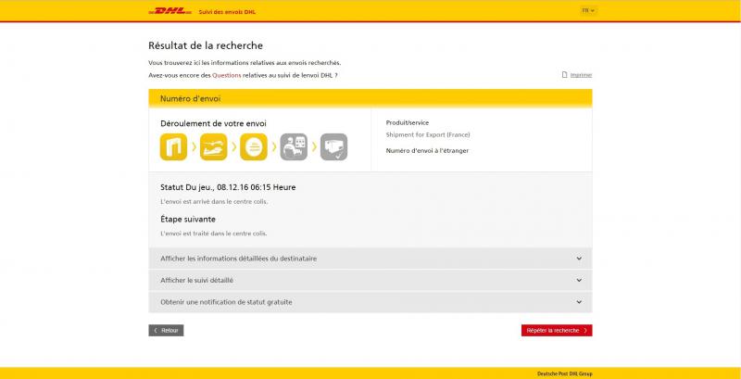Expand free status notification section

pyautogui.click(x=370, y=302)
